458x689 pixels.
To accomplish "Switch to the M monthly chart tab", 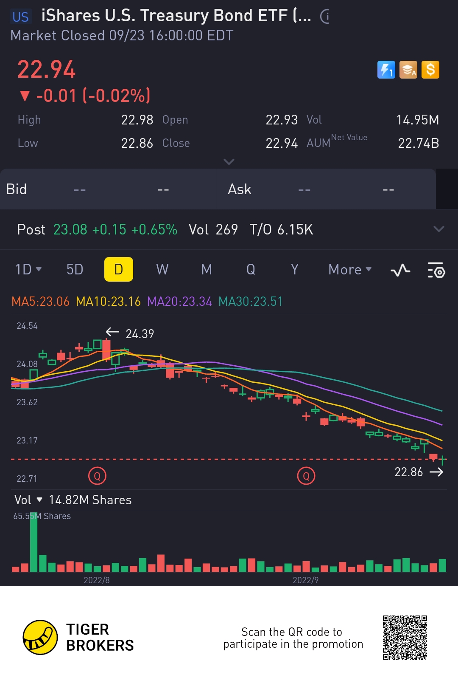I will pyautogui.click(x=207, y=269).
